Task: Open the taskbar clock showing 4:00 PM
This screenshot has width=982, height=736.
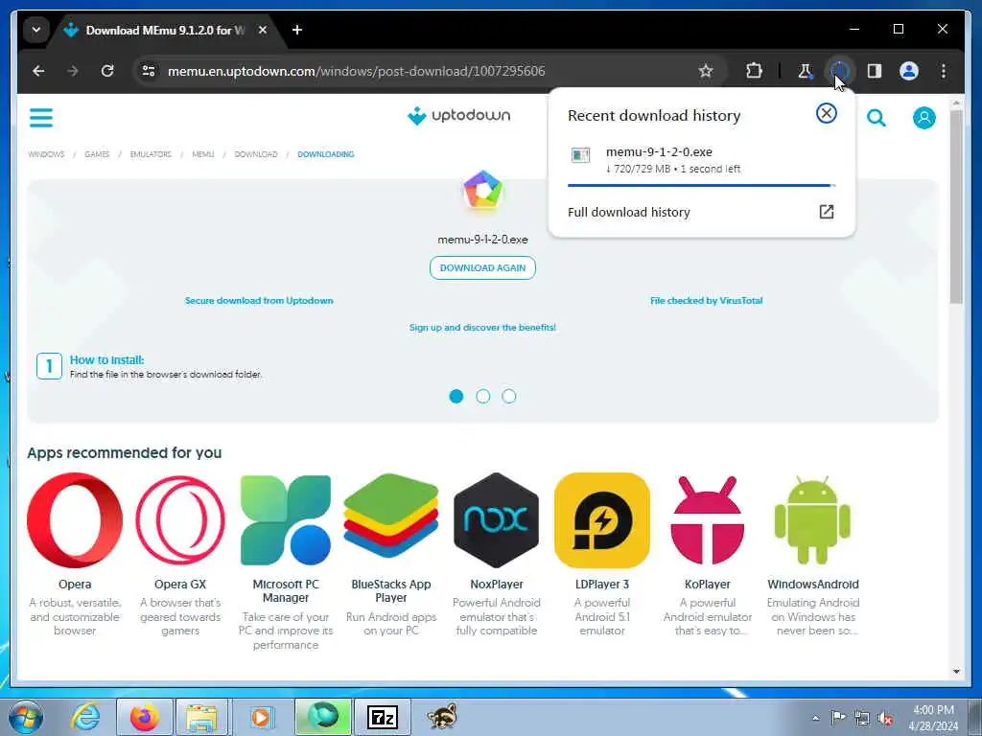Action: (933, 718)
